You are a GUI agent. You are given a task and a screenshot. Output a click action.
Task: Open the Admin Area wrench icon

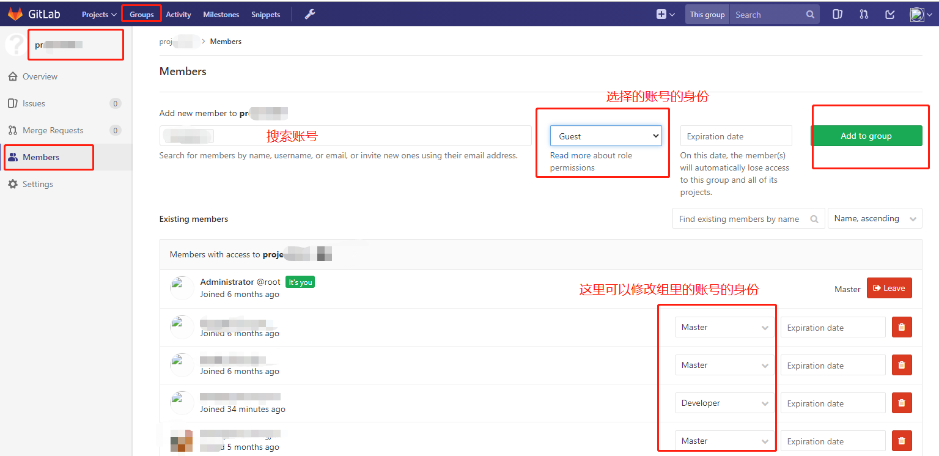pyautogui.click(x=310, y=13)
